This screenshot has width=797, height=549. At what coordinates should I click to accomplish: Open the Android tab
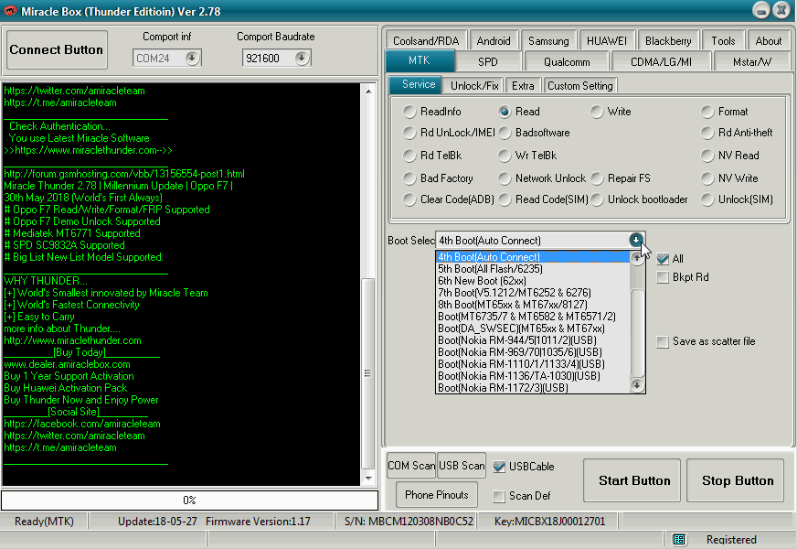click(493, 40)
